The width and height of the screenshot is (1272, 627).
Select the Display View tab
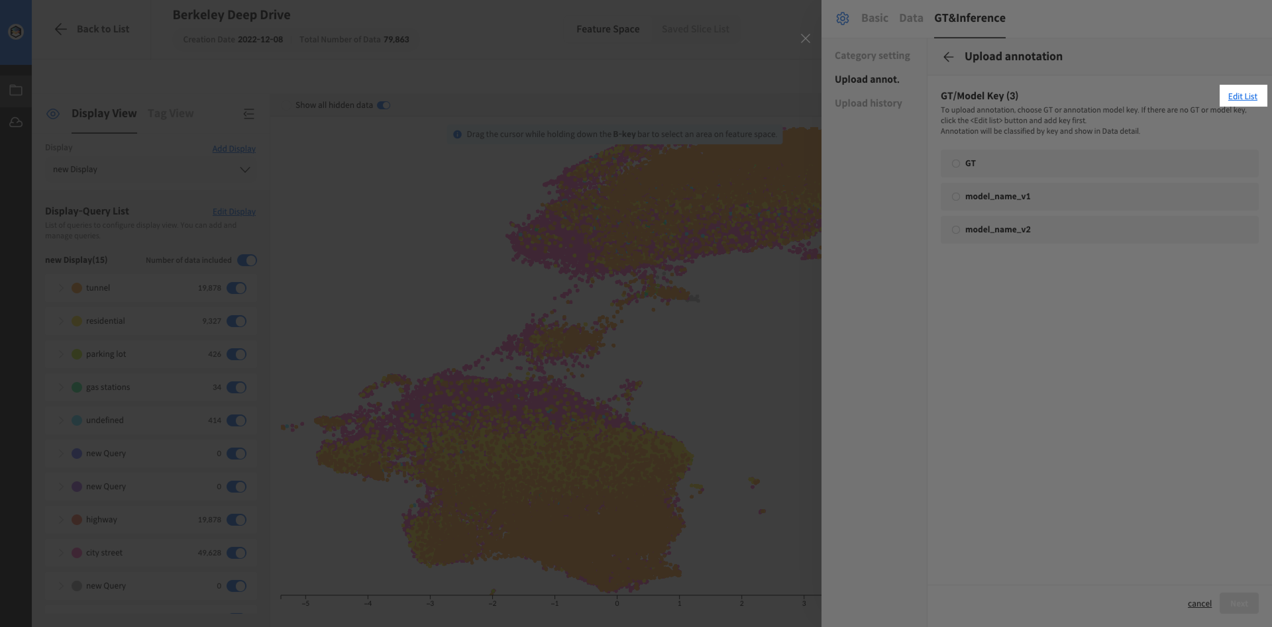pos(104,114)
